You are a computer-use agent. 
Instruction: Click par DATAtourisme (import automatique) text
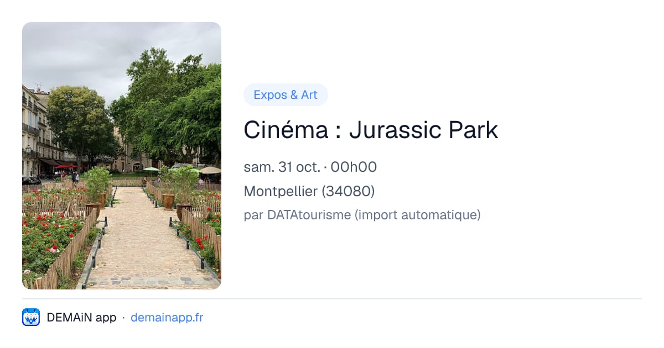pos(362,215)
